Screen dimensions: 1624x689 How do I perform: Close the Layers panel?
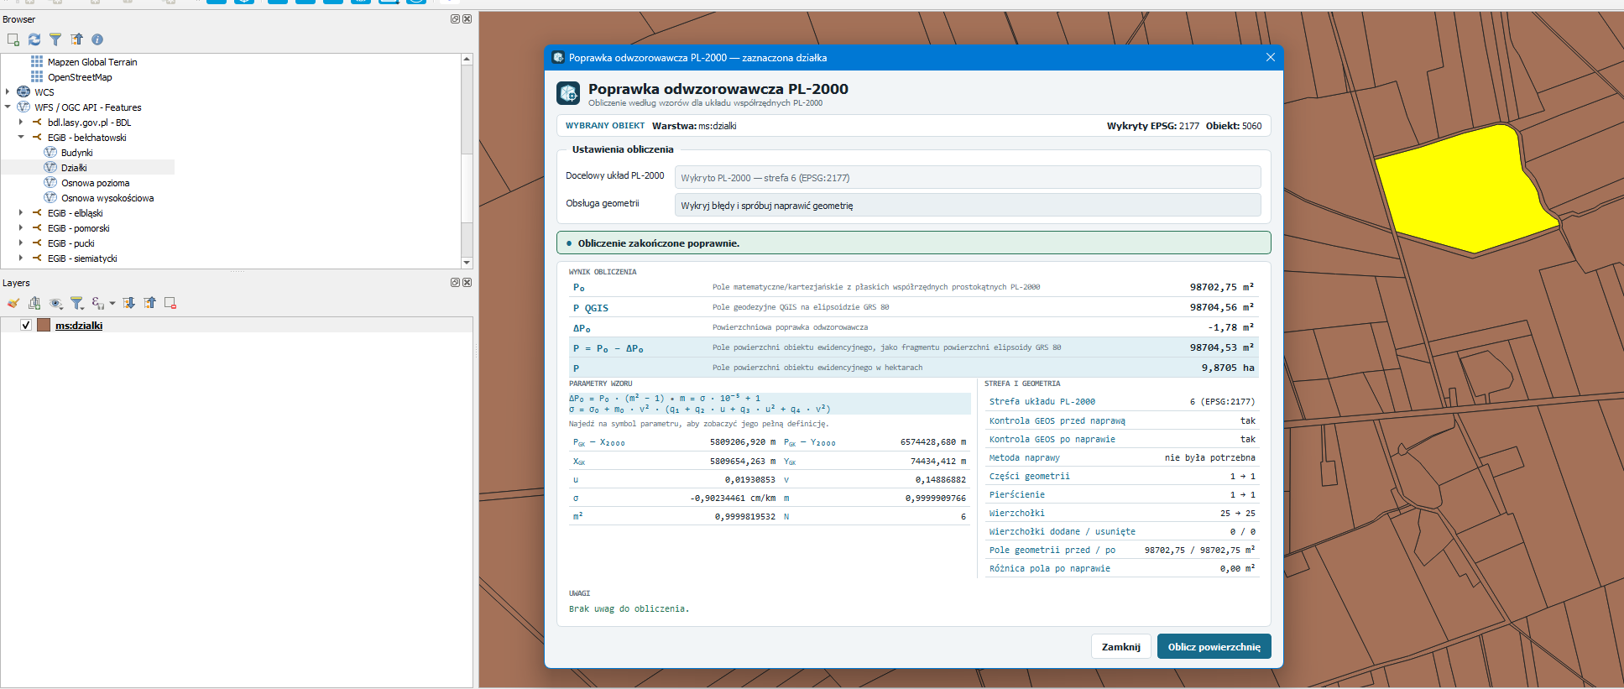[x=467, y=283]
